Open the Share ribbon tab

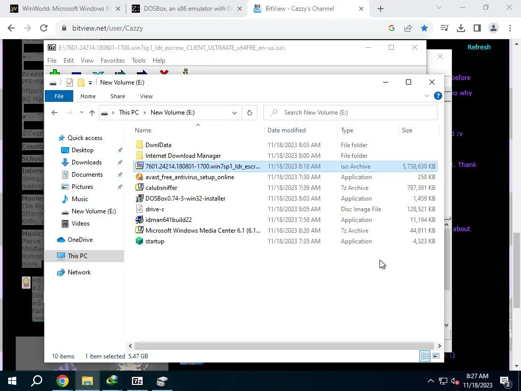point(118,96)
